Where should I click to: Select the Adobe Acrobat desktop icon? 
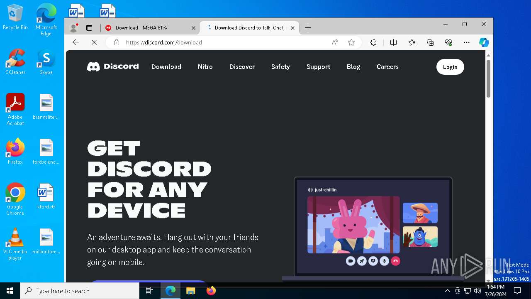[x=15, y=109]
